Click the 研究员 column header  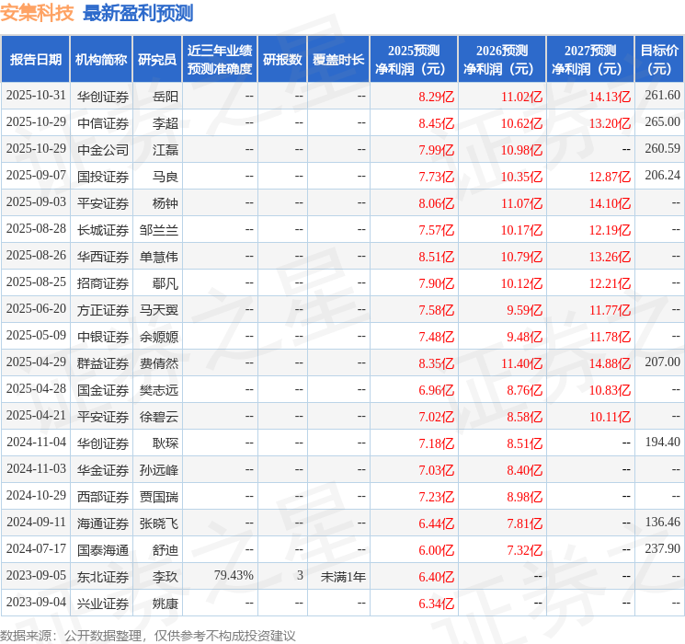[x=157, y=59]
